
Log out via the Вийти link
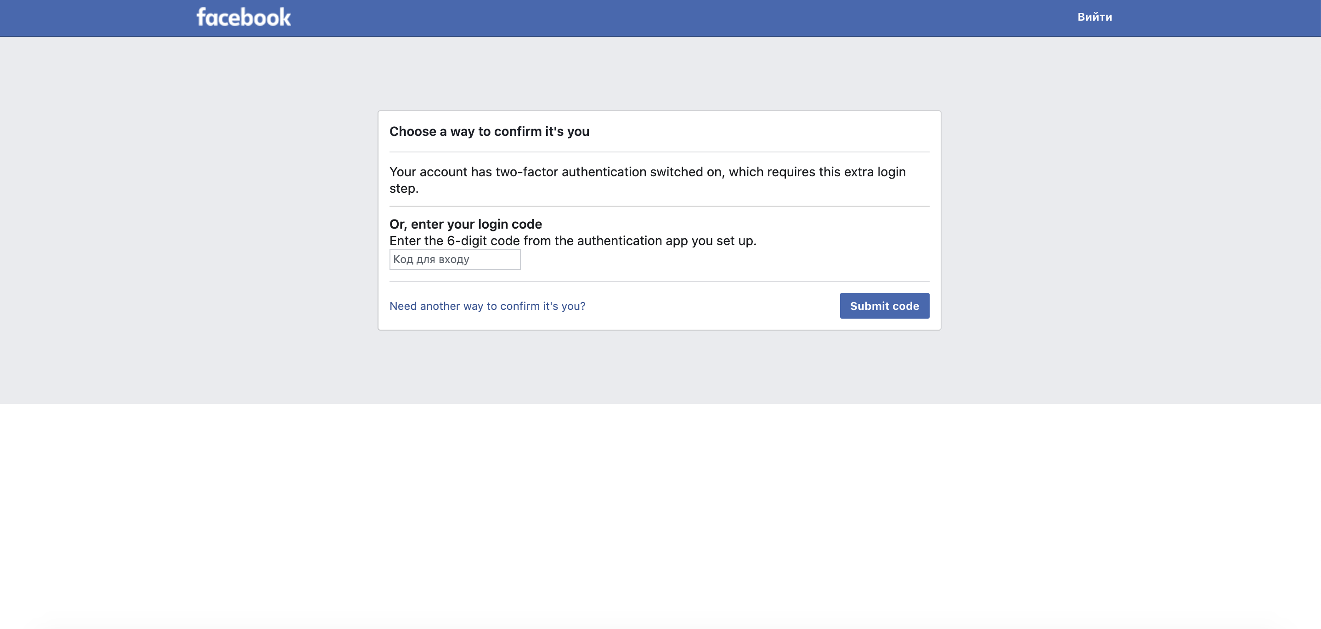(1095, 17)
